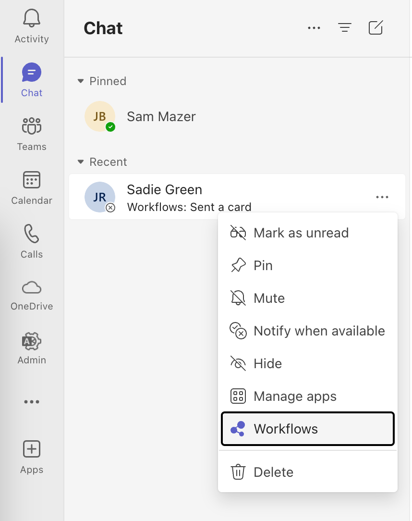Open Calls from the left rail

[32, 235]
